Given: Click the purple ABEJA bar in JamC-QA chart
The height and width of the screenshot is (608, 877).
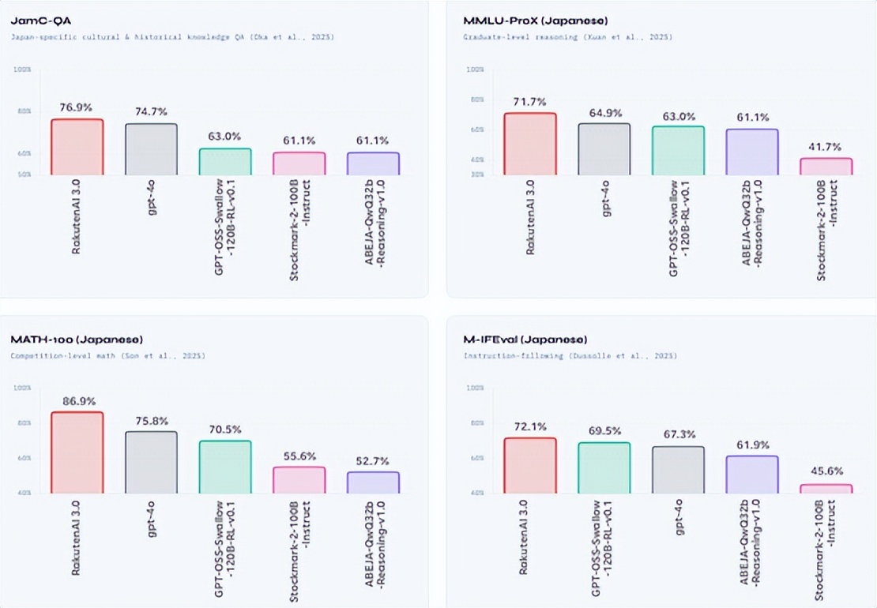Looking at the screenshot, I should pos(374,163).
